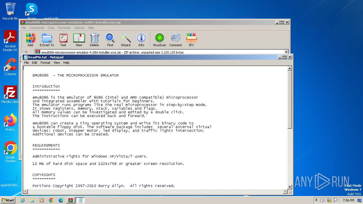
Task: Open Notepad Help menu
Action: [66, 63]
